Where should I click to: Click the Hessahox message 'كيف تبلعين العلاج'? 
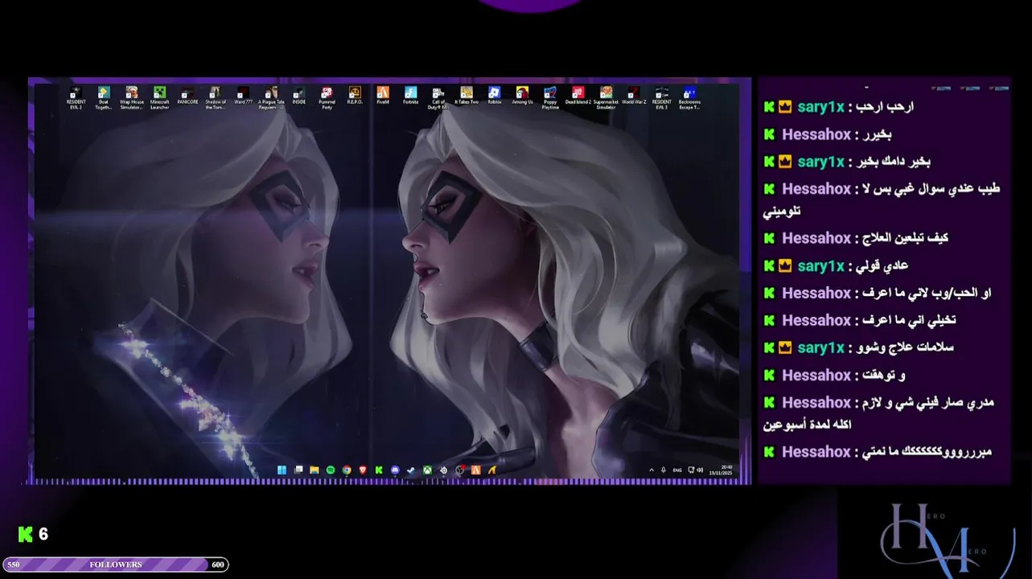tap(905, 238)
